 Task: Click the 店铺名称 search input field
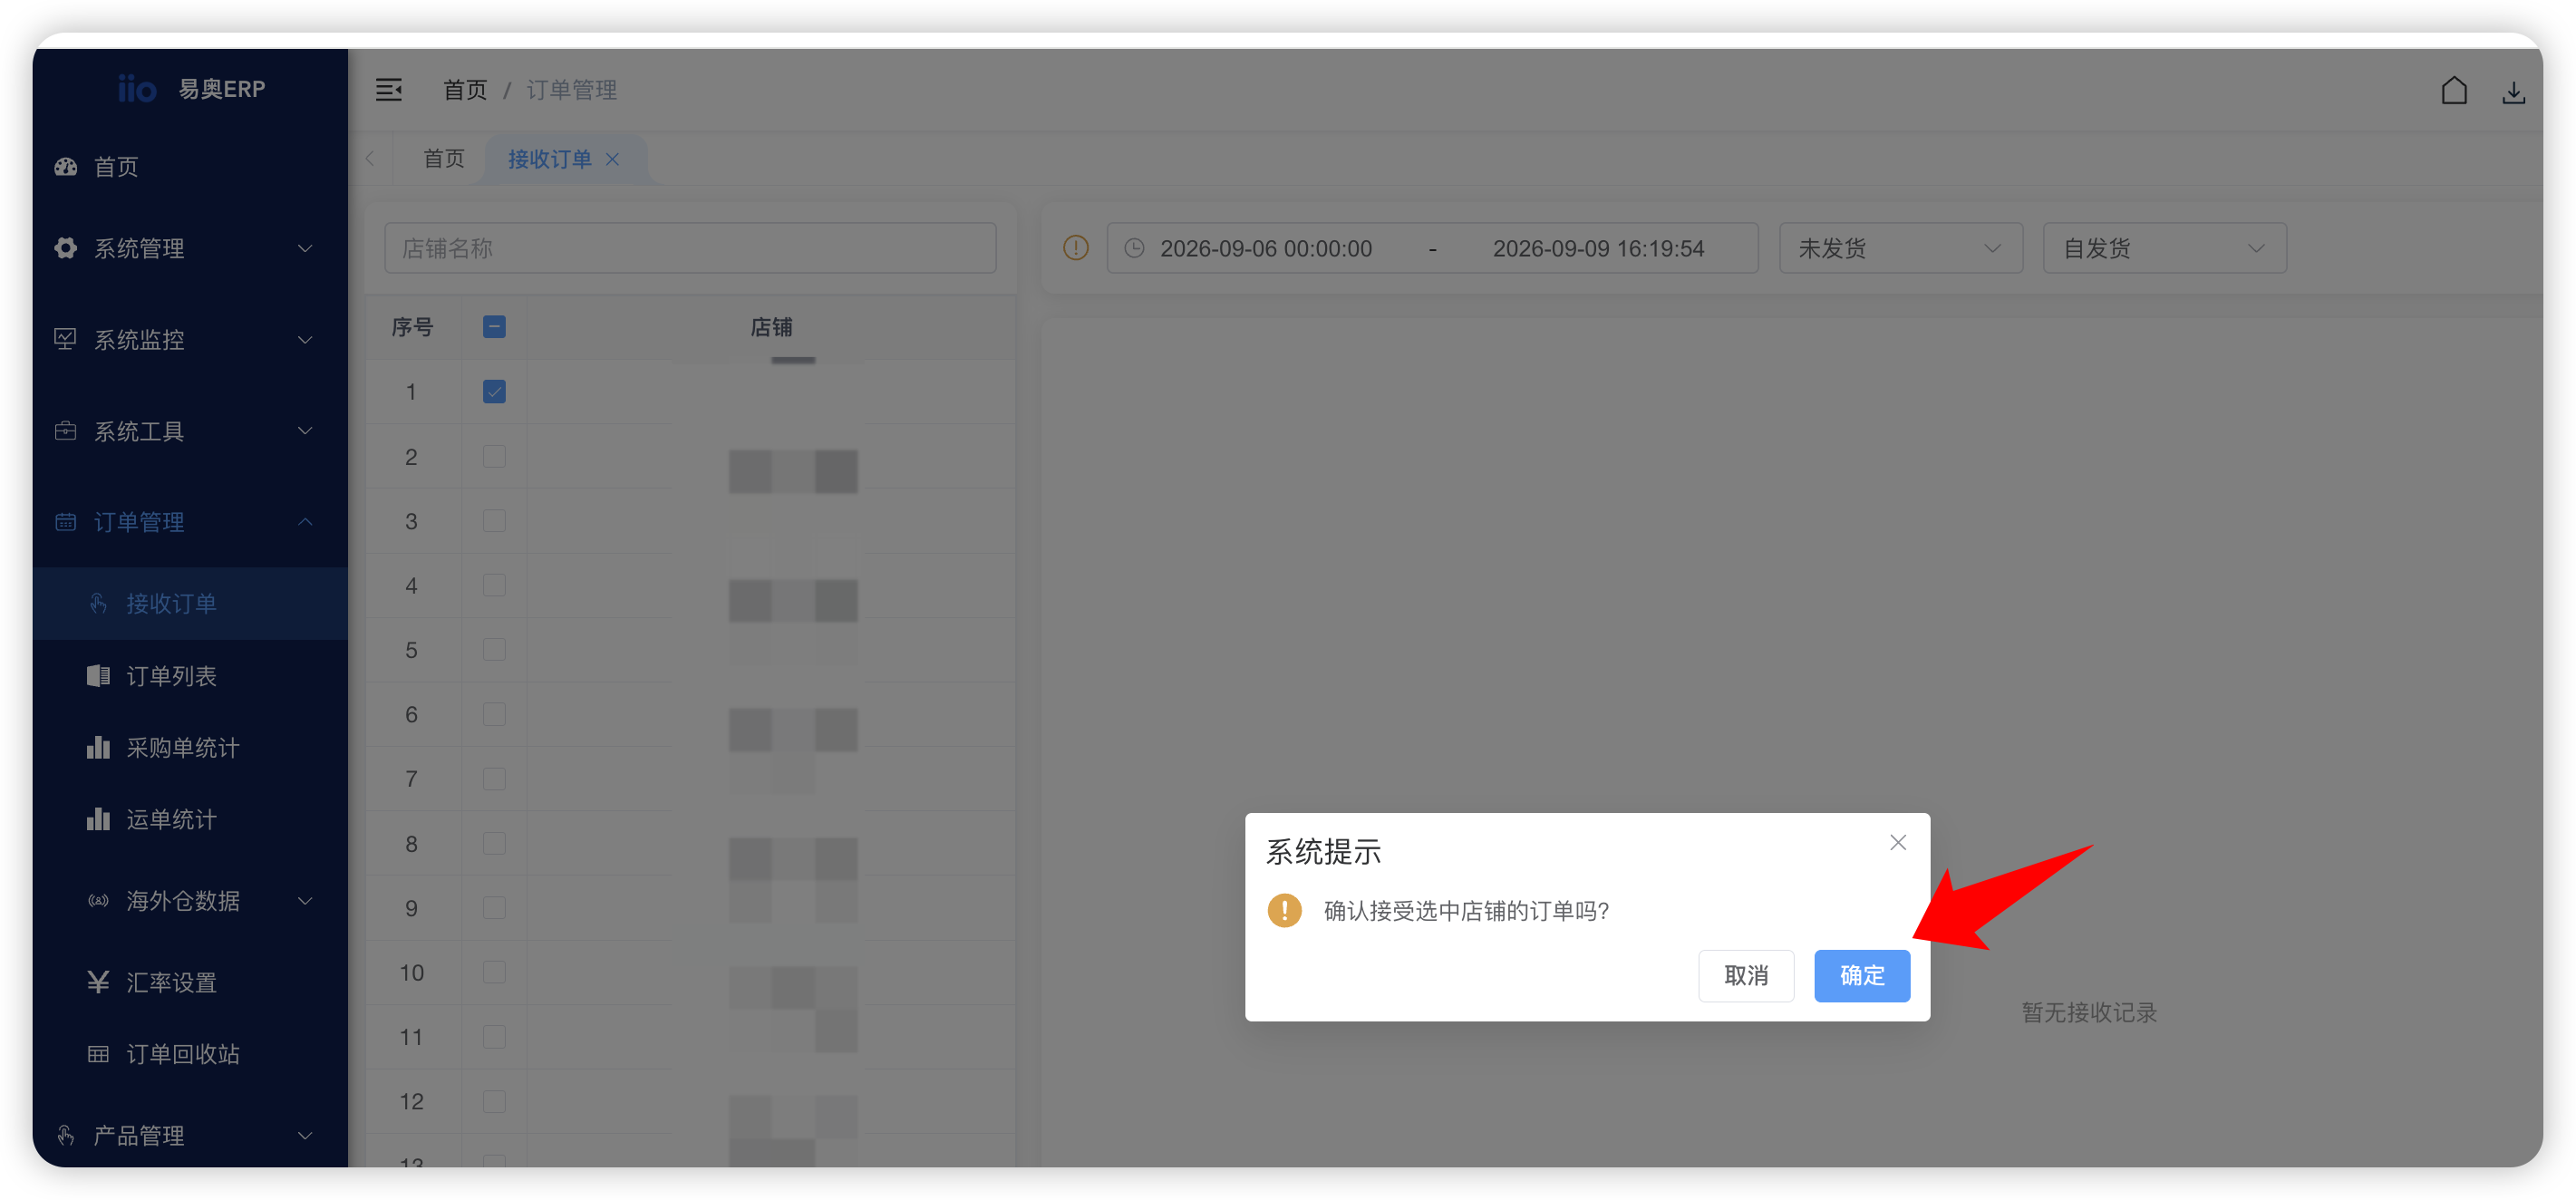pos(690,248)
